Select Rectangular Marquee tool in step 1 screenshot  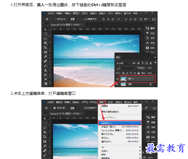(45, 34)
